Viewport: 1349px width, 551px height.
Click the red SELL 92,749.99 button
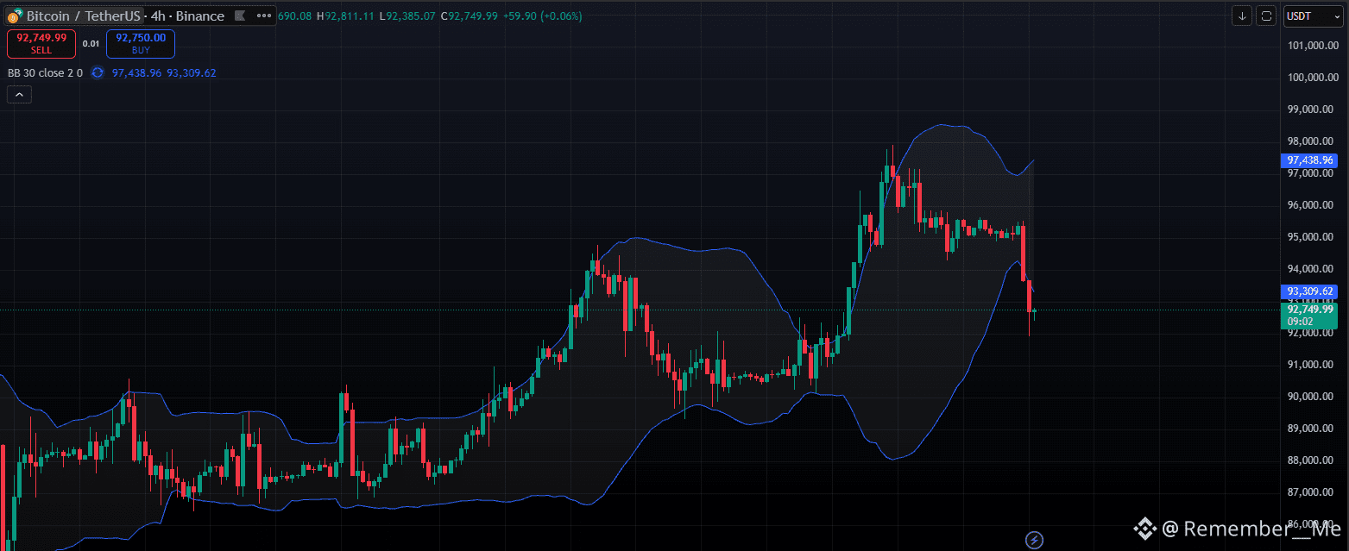pyautogui.click(x=41, y=43)
